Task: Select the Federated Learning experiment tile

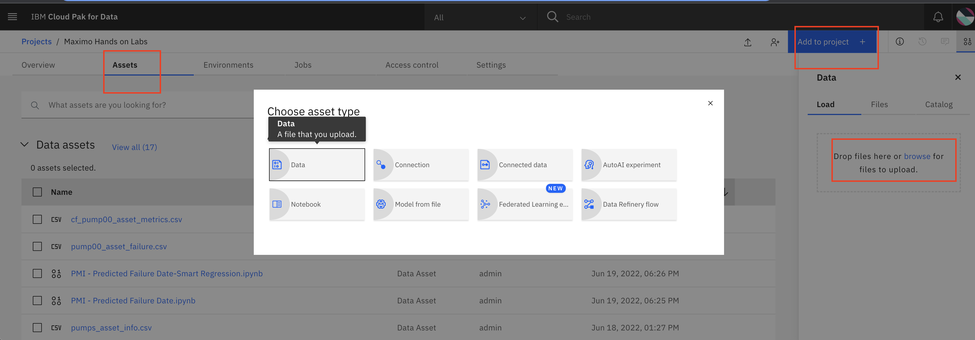Action: pyautogui.click(x=525, y=204)
